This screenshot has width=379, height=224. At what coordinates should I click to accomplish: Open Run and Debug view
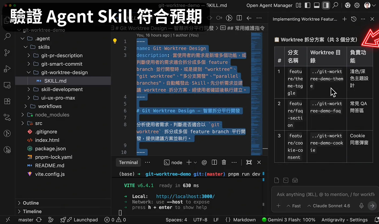click(x=7, y=69)
